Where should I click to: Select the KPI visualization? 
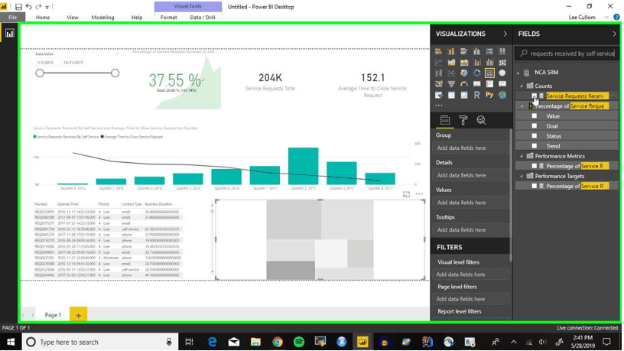(502, 84)
